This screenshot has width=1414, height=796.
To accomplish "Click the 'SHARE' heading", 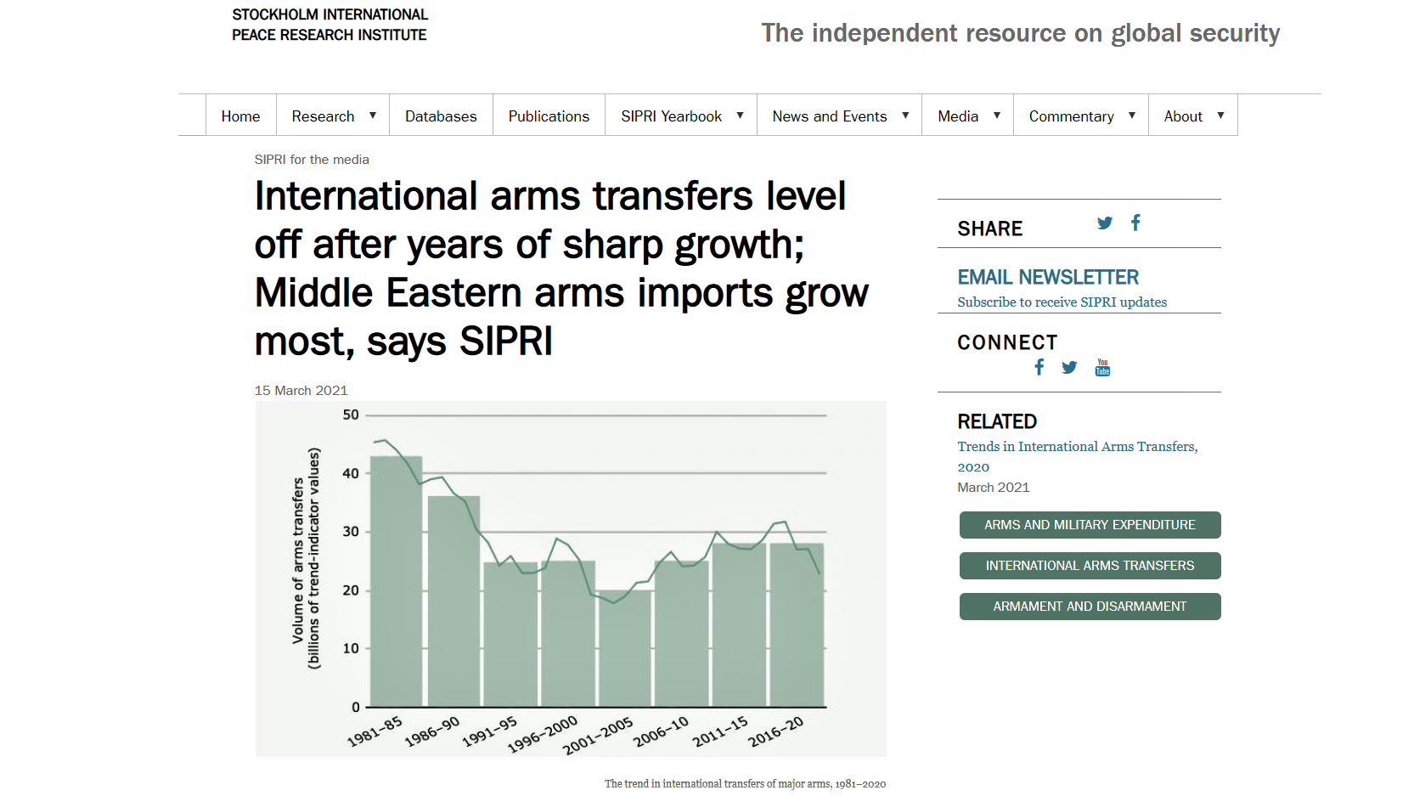I will pyautogui.click(x=989, y=229).
